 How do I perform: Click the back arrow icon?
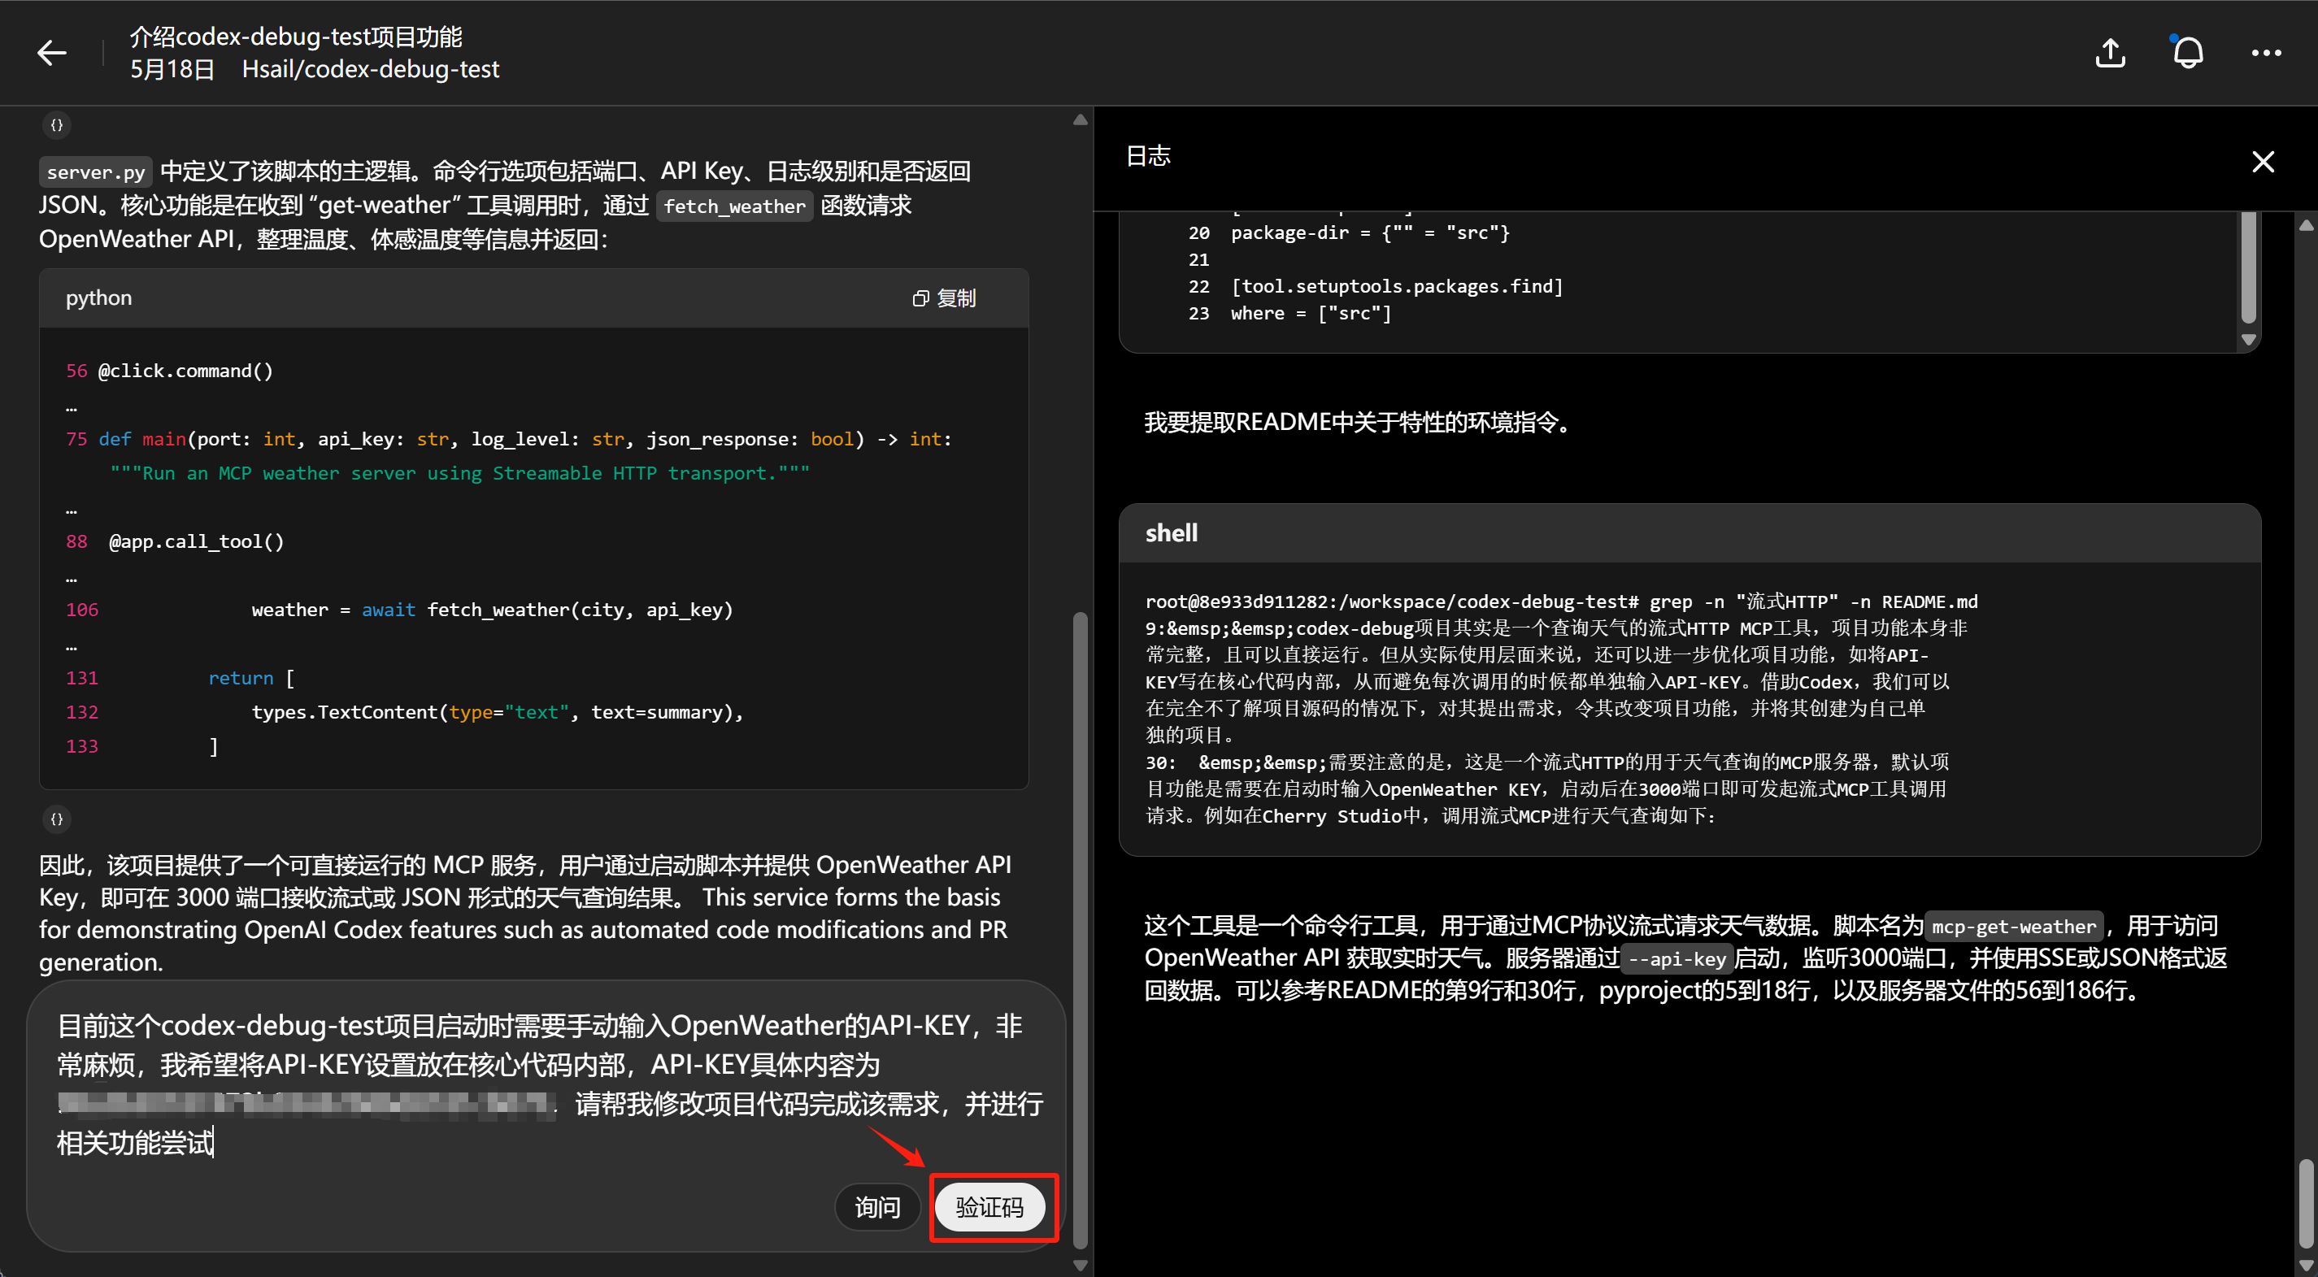pyautogui.click(x=51, y=53)
